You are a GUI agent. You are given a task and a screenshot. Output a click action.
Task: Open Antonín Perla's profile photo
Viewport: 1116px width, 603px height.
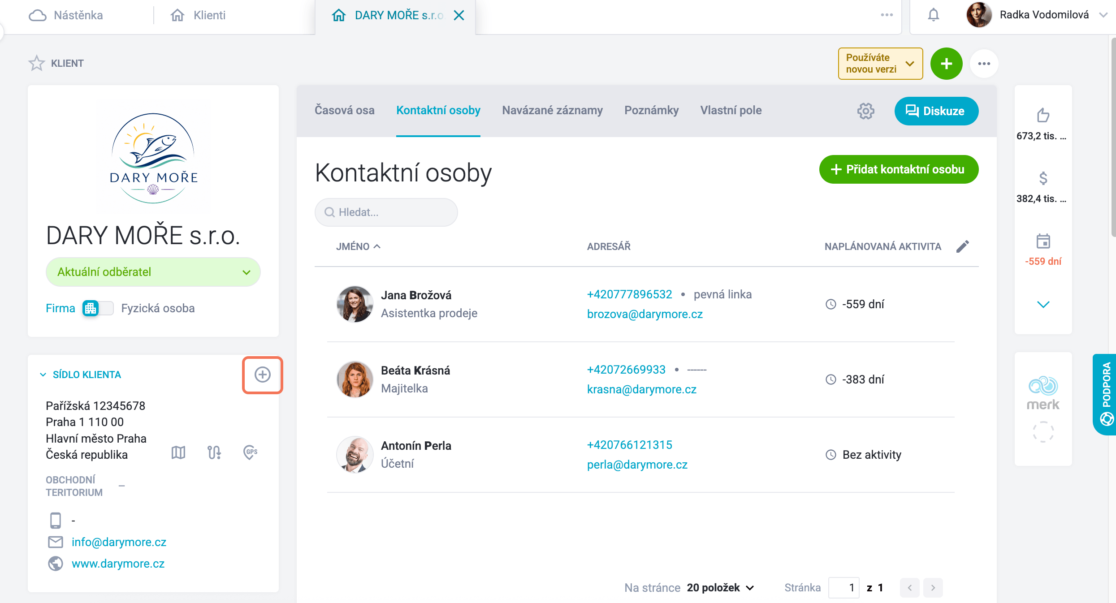(x=355, y=455)
